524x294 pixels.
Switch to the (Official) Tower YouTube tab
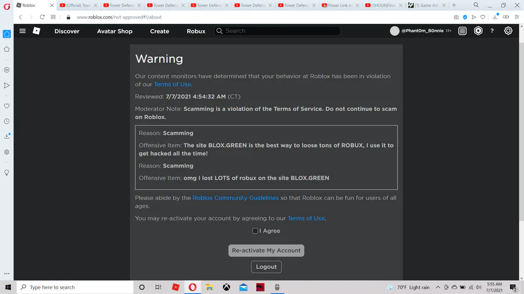click(x=79, y=5)
